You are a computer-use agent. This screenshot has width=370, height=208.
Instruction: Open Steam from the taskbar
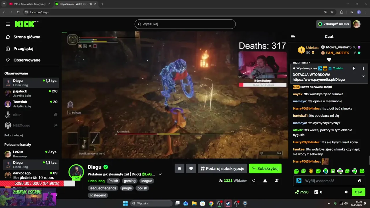click(228, 203)
